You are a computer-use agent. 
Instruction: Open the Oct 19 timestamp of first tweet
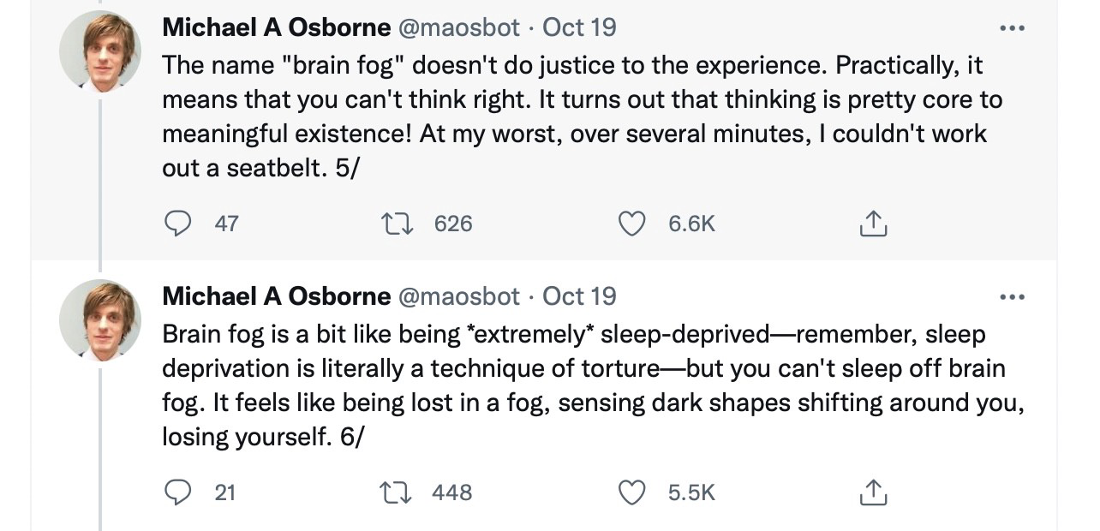[x=579, y=27]
